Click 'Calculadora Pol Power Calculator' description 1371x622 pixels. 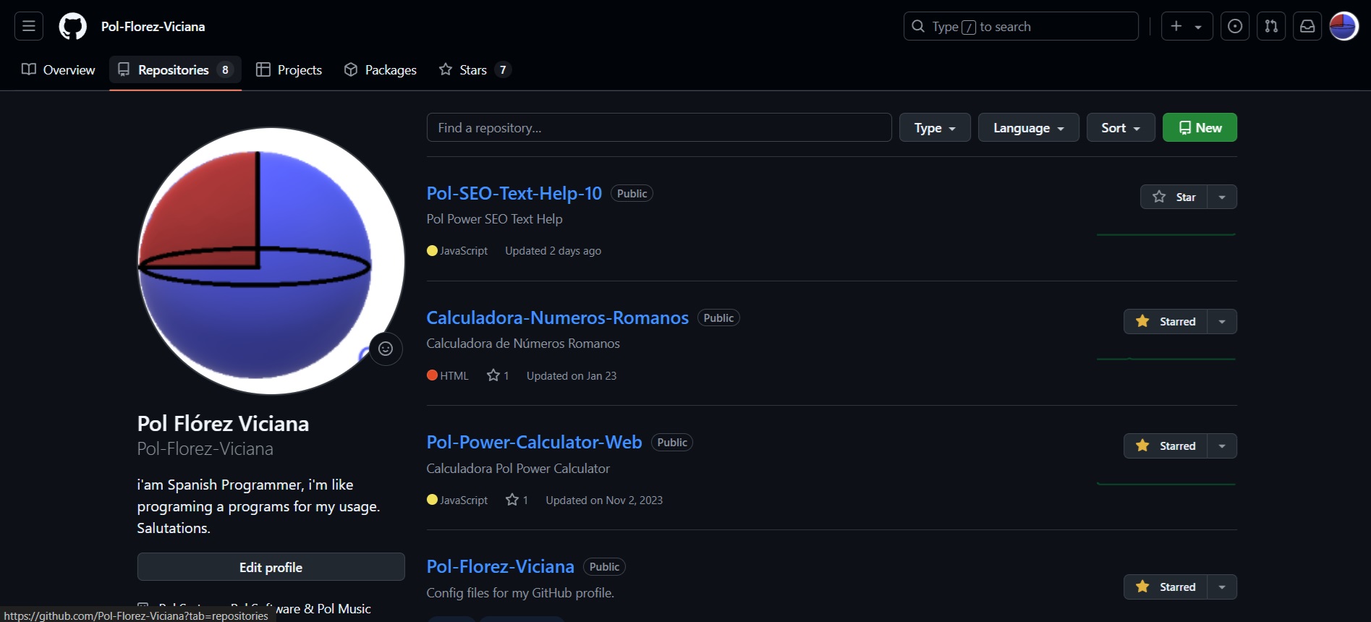click(518, 468)
